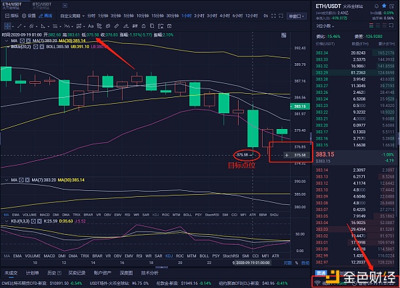
Task: Select the 12小时 timeframe
Action: [x=251, y=16]
